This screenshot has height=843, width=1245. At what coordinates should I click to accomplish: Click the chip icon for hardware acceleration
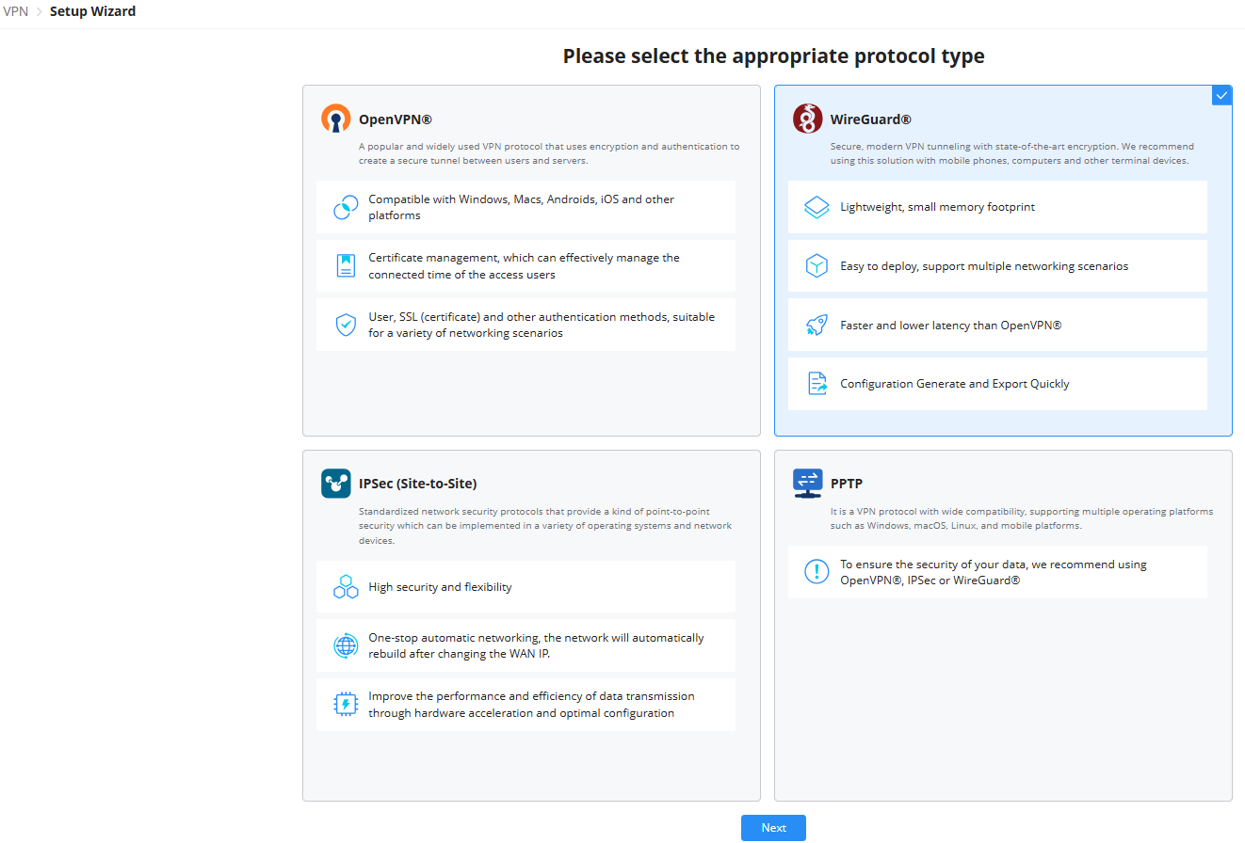pyautogui.click(x=346, y=704)
